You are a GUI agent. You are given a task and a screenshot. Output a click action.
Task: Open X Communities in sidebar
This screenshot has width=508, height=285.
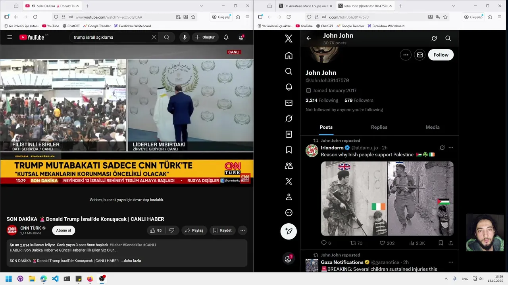289,165
